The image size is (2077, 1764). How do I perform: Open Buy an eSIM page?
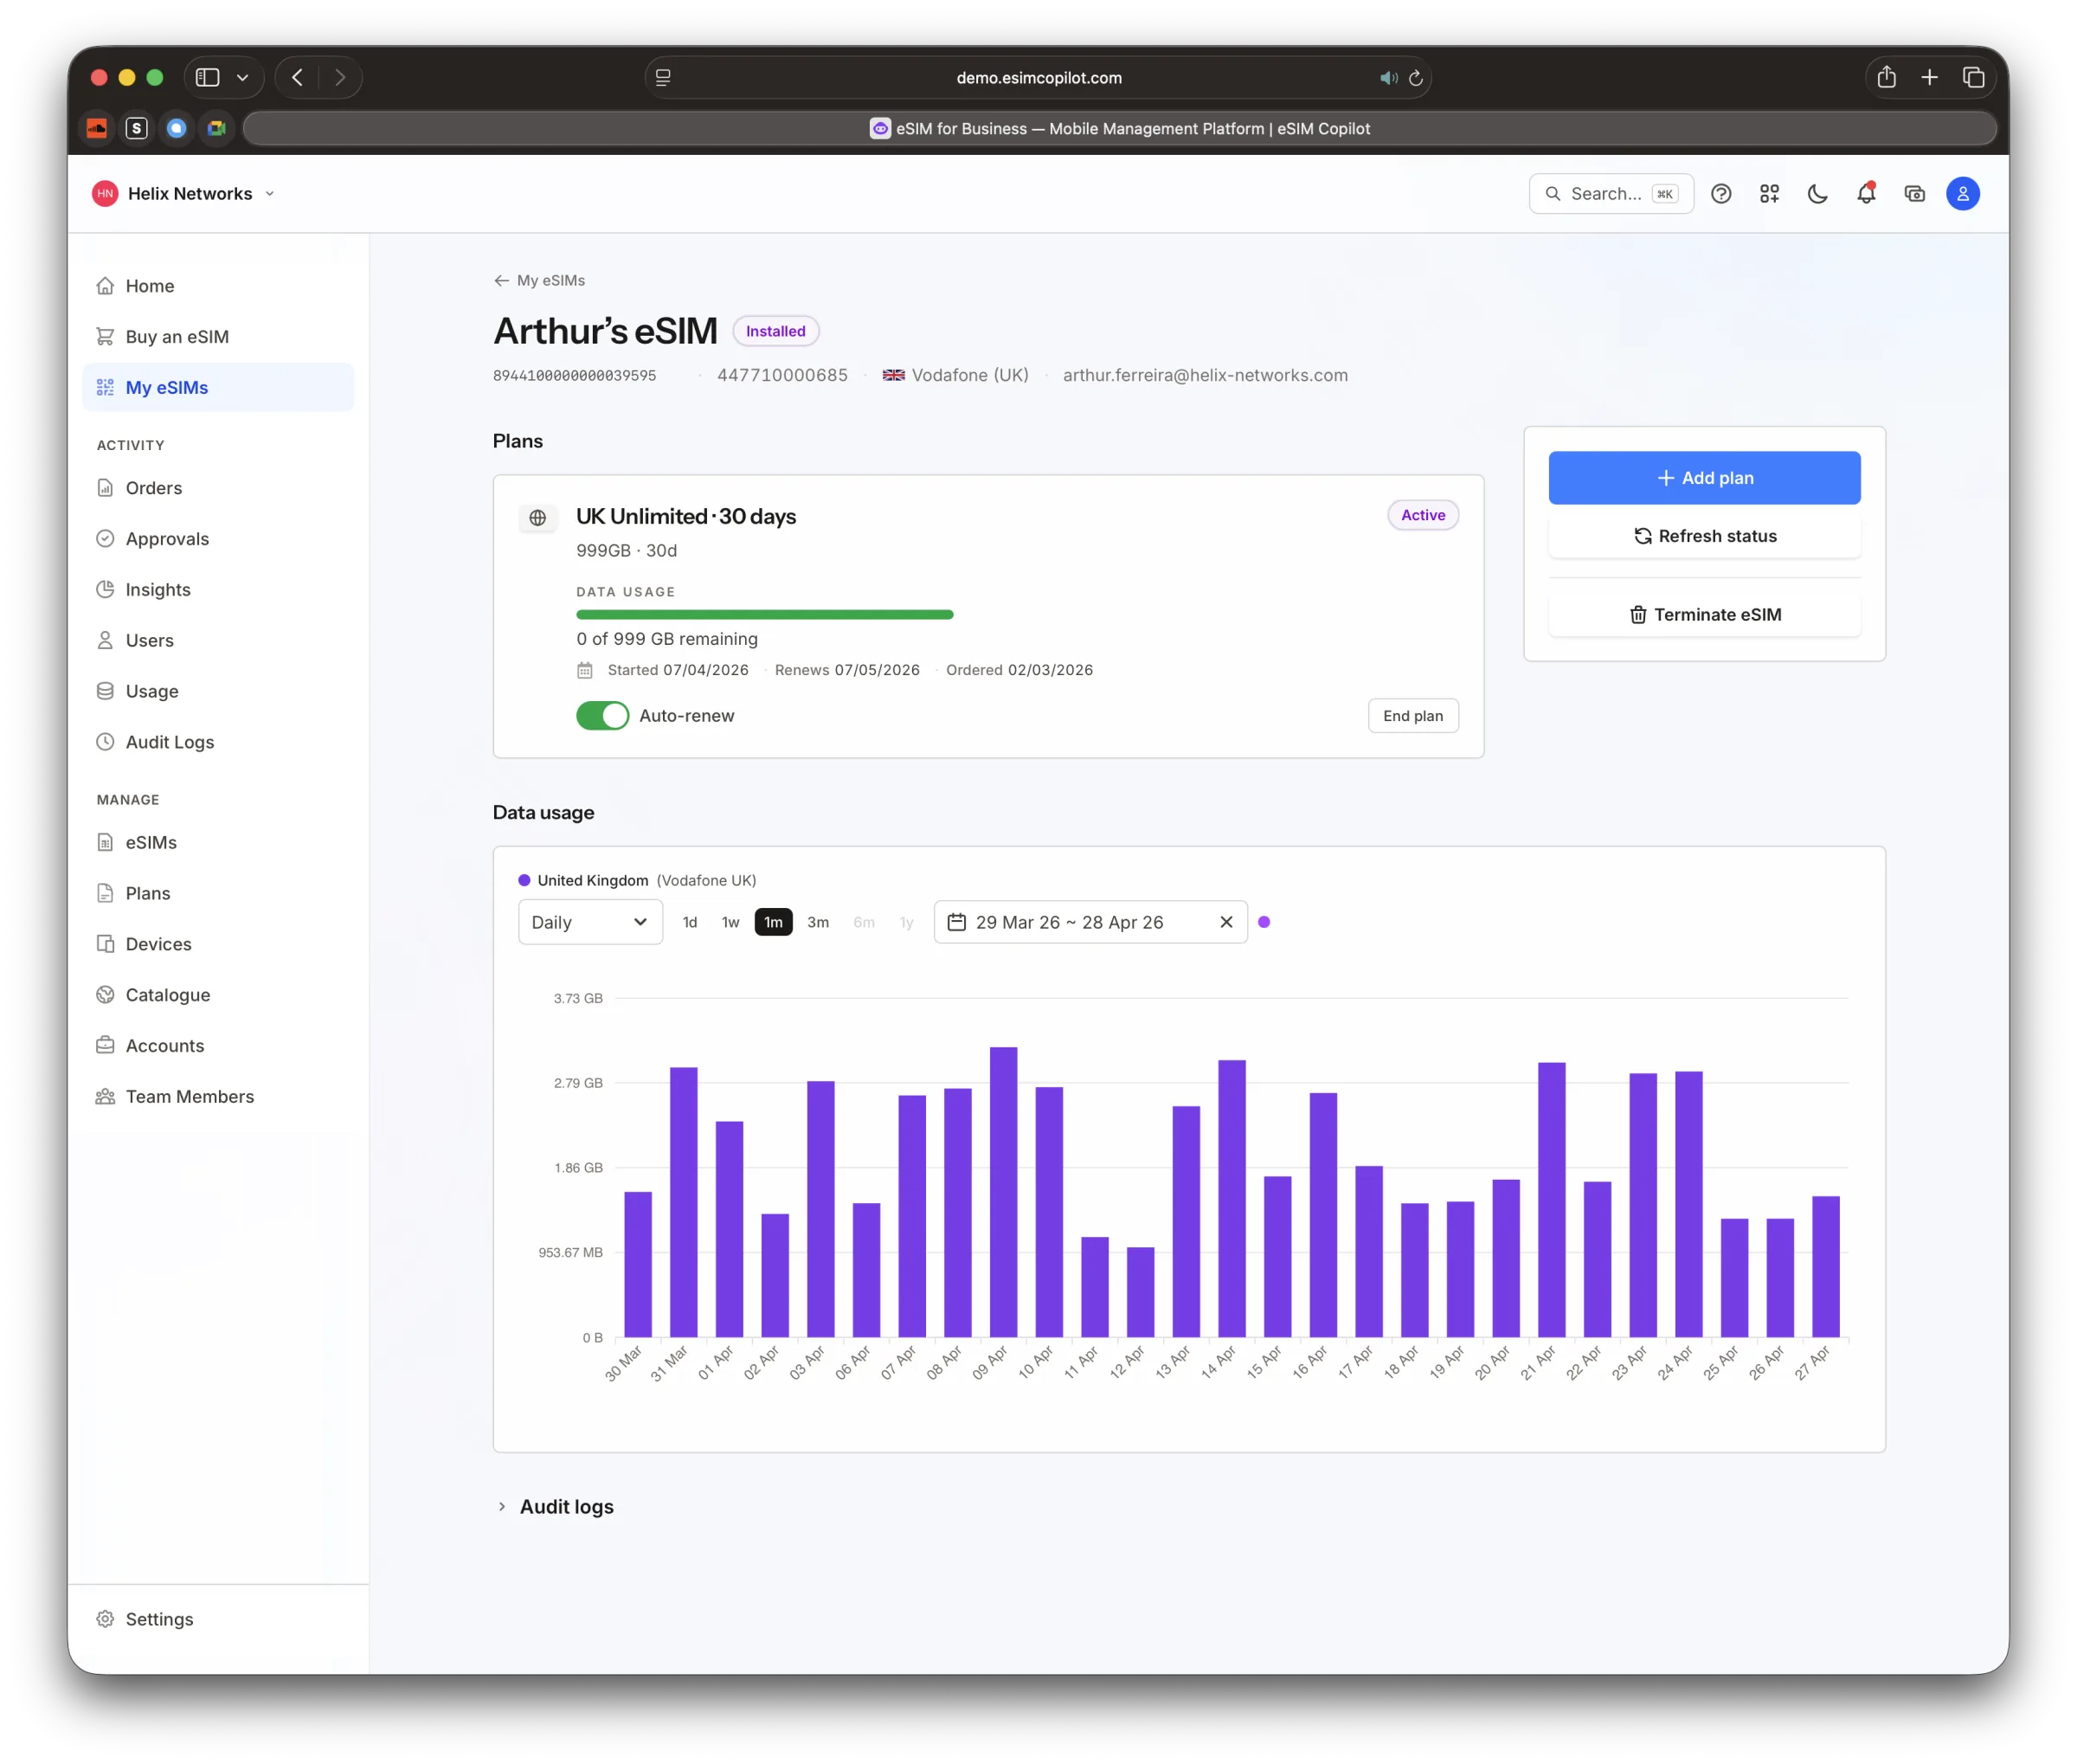pos(218,337)
